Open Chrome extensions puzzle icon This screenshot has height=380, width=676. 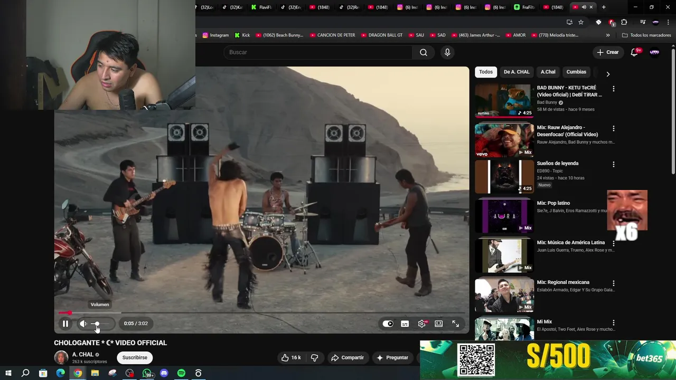tap(624, 22)
